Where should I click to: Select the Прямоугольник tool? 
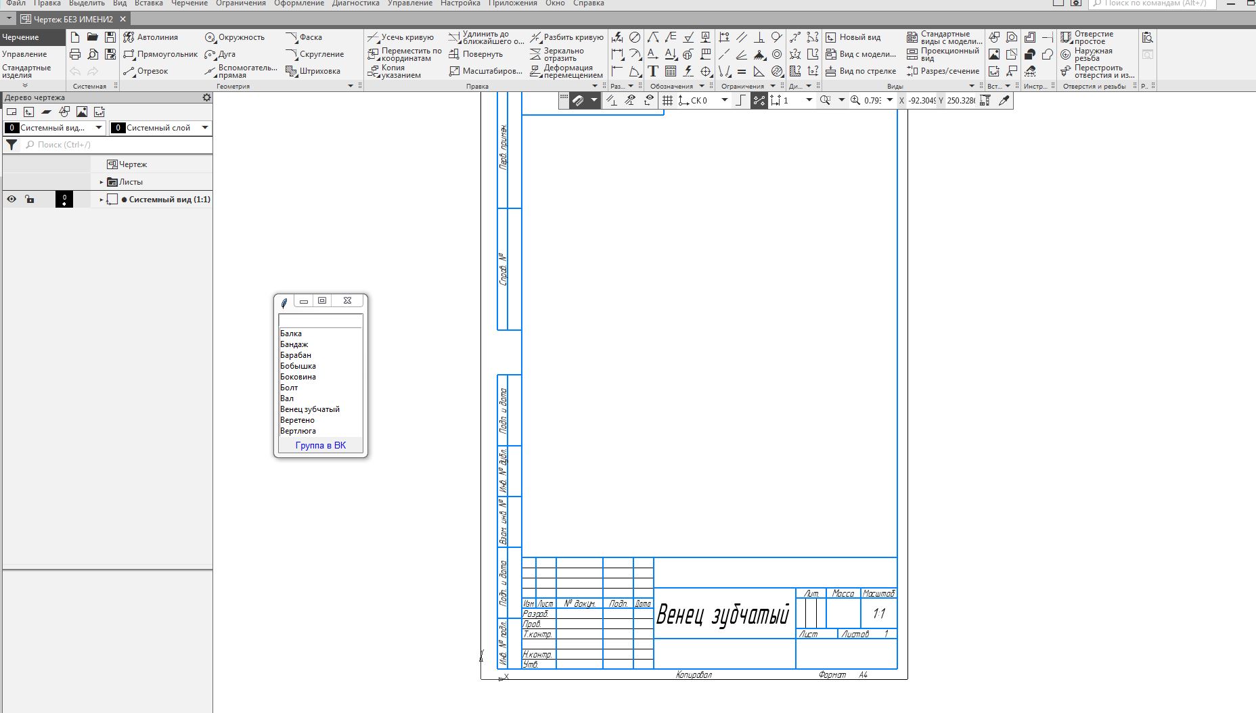[x=160, y=54]
